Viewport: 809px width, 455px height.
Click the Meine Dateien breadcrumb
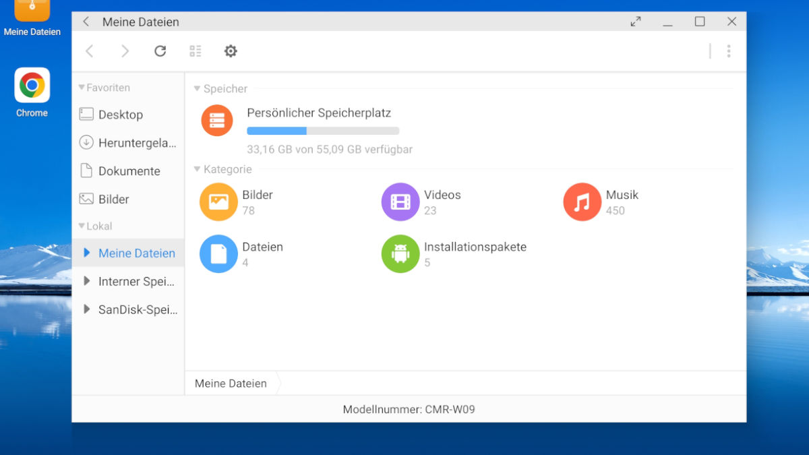pos(230,383)
